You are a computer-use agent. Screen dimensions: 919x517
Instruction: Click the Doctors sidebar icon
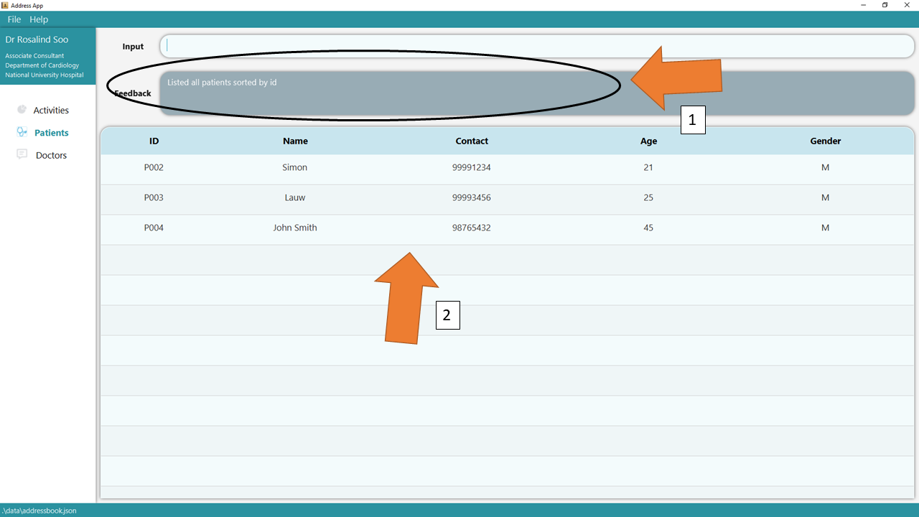[22, 154]
